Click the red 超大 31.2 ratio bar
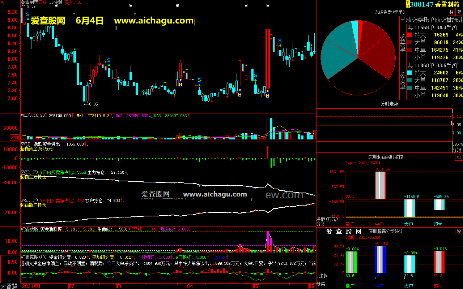Screen dimensions: 463x289 [x=439, y=262]
